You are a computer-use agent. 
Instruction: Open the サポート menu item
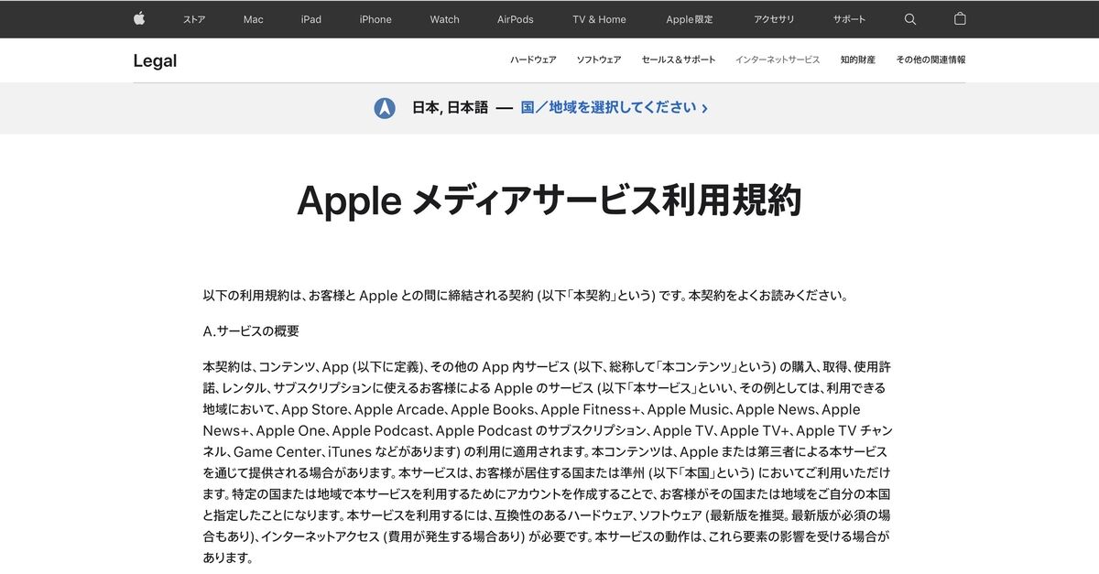(850, 19)
